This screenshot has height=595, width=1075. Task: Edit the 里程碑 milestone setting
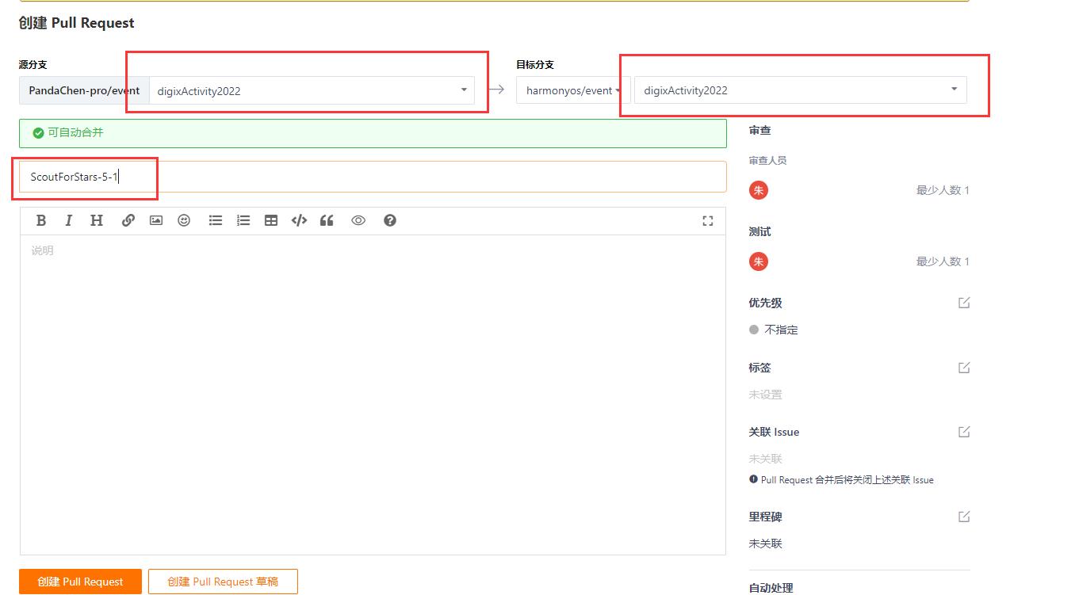(x=964, y=517)
